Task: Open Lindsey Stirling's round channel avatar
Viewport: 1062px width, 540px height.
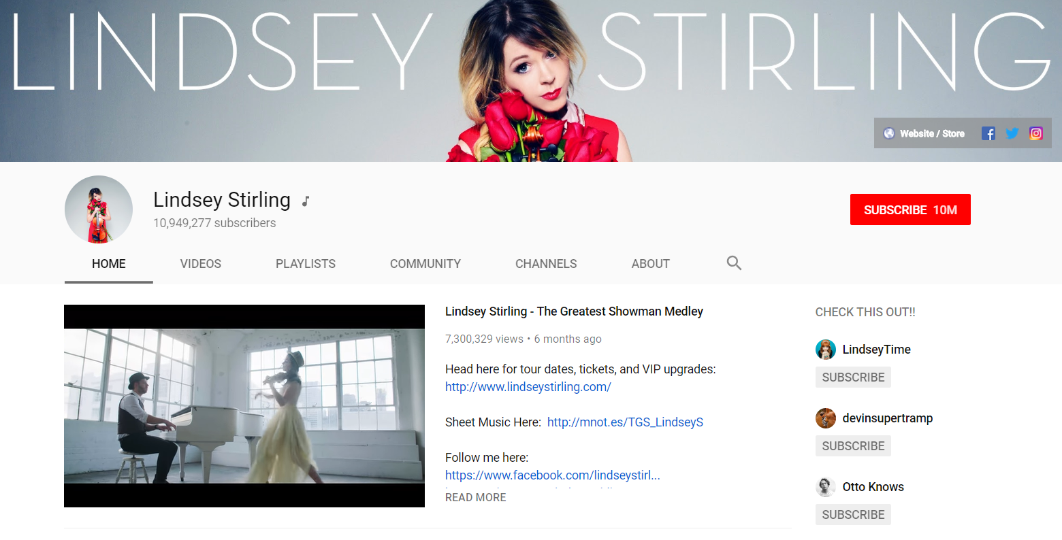Action: [x=99, y=209]
